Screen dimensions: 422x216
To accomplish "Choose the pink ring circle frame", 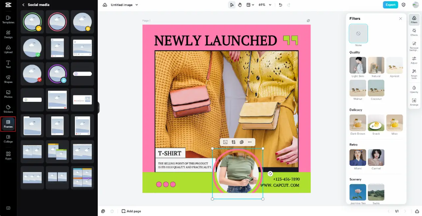I will (x=58, y=22).
